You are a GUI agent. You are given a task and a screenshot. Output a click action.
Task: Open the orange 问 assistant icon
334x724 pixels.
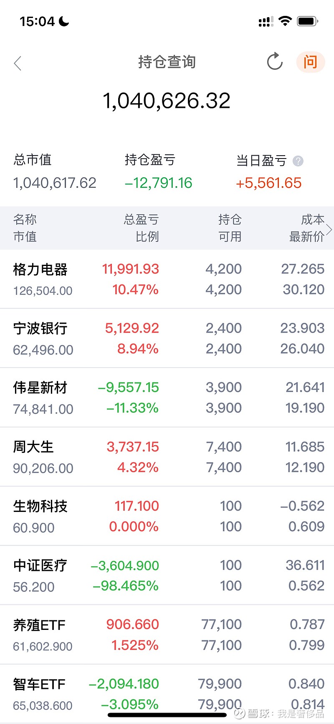coord(310,62)
